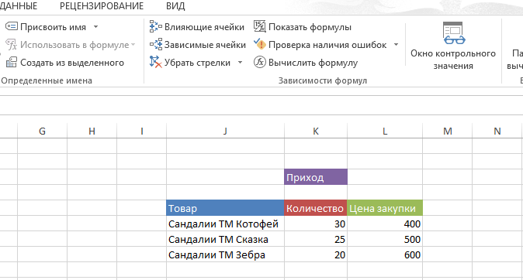Click the Зависимые ячейки button label

pyautogui.click(x=205, y=45)
